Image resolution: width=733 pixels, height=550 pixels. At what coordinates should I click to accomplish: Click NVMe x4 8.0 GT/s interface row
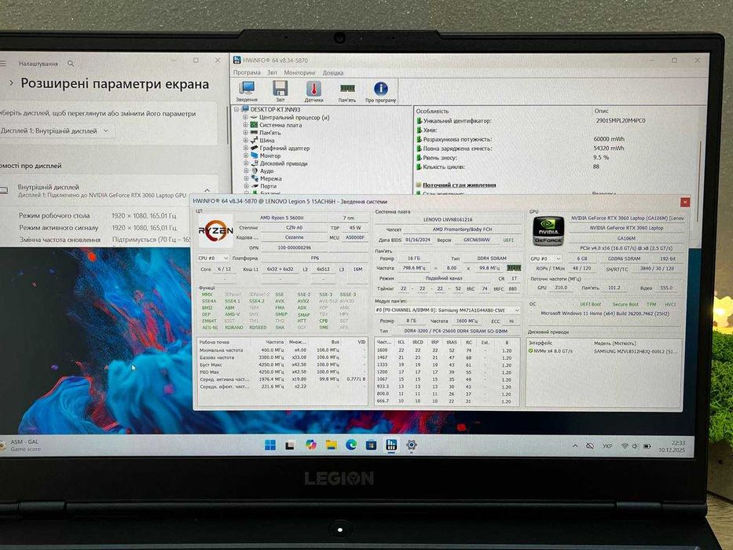551,350
